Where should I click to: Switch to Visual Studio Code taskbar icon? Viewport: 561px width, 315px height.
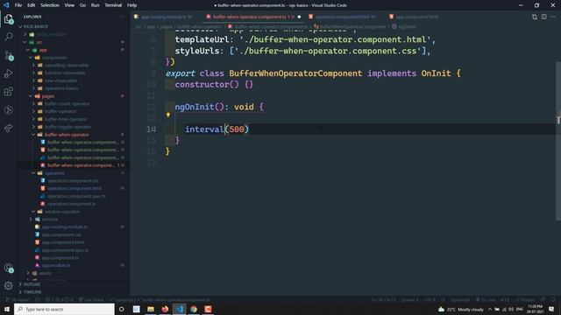[x=179, y=309]
